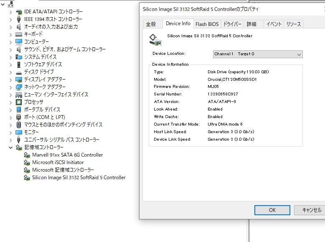The image size is (325, 242).
Task: Click the 記憶域コントローラー category icon
Action: tap(19, 147)
